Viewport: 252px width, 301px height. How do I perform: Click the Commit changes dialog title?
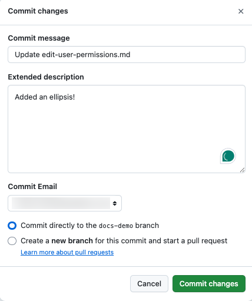pyautogui.click(x=38, y=11)
